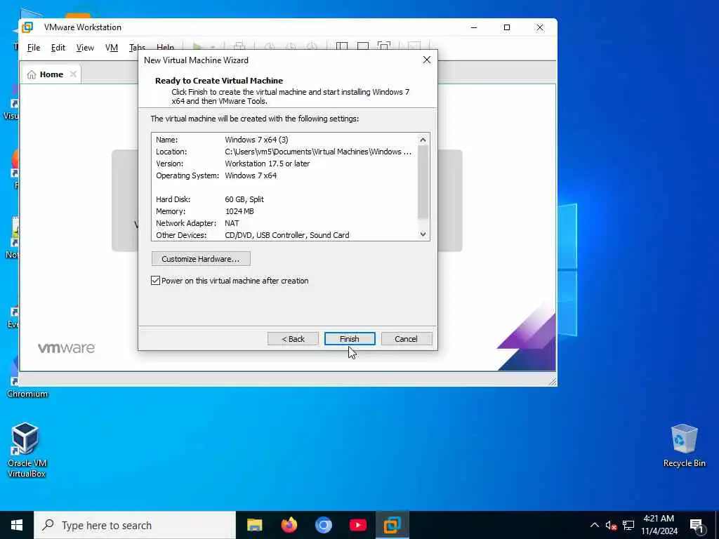Select the Chromium desktop shortcut label
This screenshot has height=539, width=719.
click(x=27, y=394)
